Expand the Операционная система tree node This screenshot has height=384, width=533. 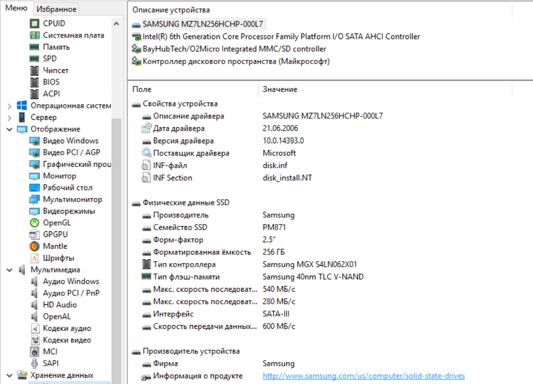point(9,106)
